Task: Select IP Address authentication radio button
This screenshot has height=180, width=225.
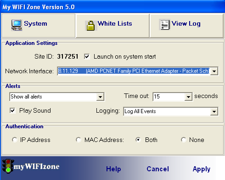Action: [15, 140]
